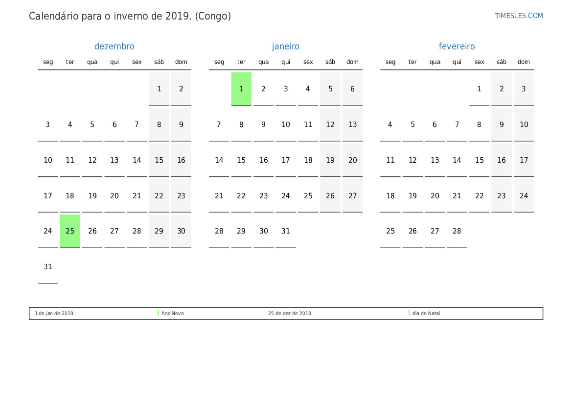572x404 pixels.
Task: Select highlighted January 1 holiday cell
Action: [241, 89]
